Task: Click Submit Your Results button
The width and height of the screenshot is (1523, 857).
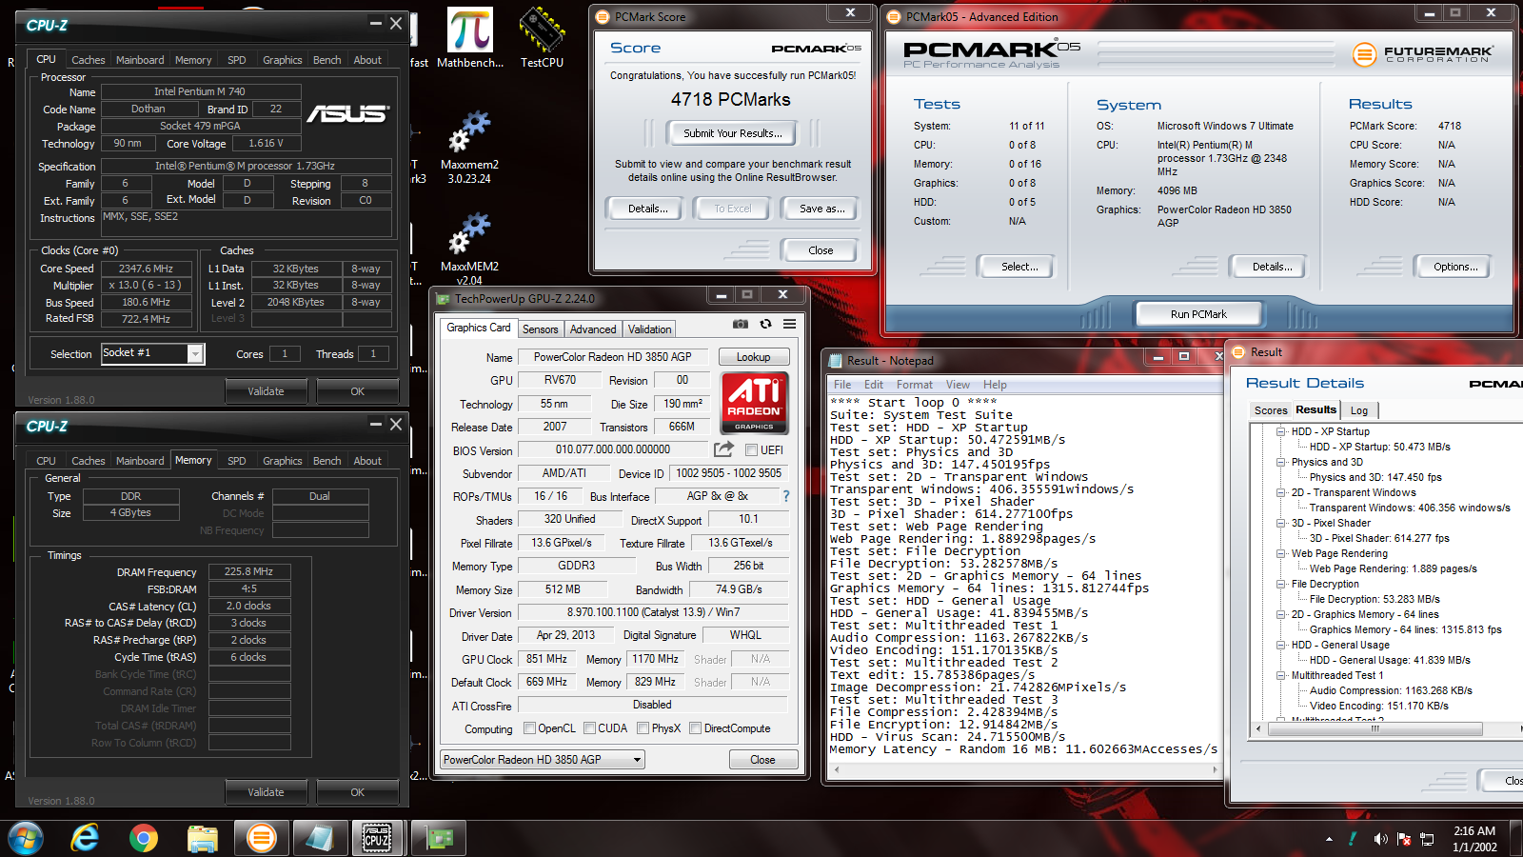Action: coord(732,133)
